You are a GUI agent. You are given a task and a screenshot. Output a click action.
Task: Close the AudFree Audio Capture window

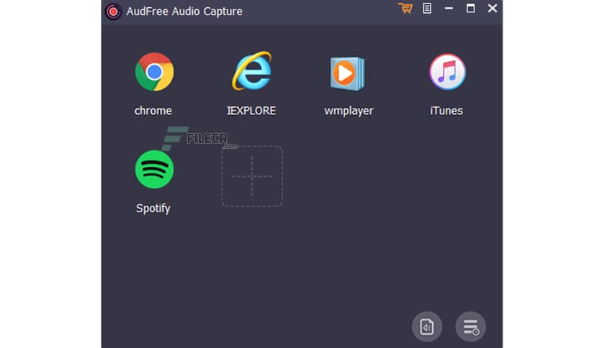click(x=493, y=8)
